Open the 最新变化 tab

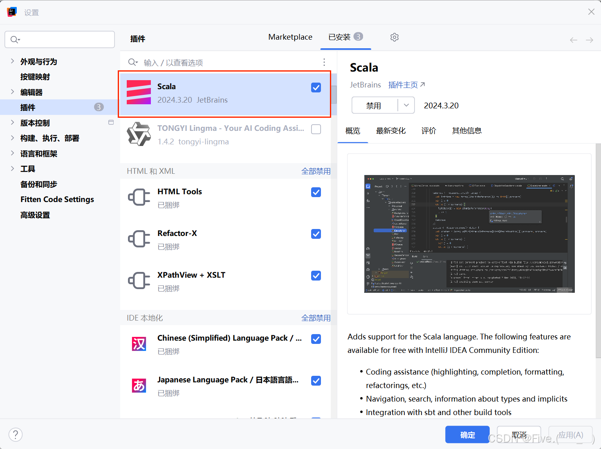click(391, 131)
